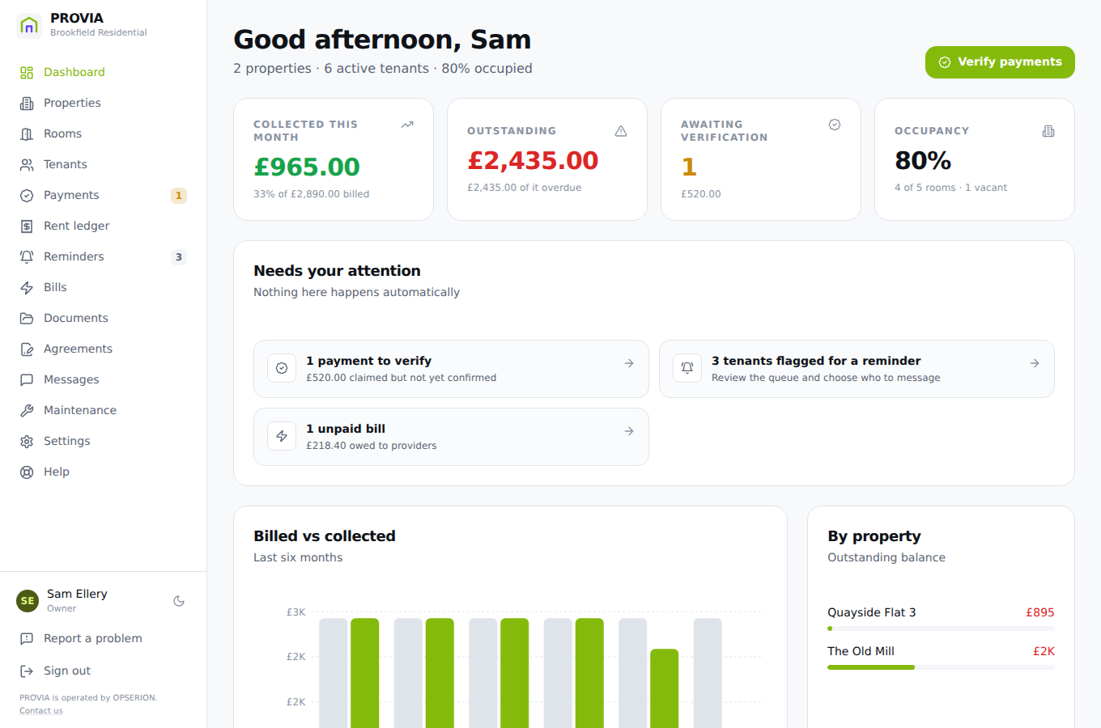Viewport: 1101px width, 728px height.
Task: Click the Rent ledger receipt icon
Action: (27, 226)
